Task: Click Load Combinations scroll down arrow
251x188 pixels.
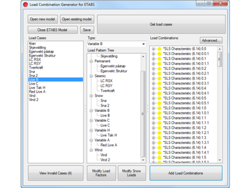Action: coord(220,160)
